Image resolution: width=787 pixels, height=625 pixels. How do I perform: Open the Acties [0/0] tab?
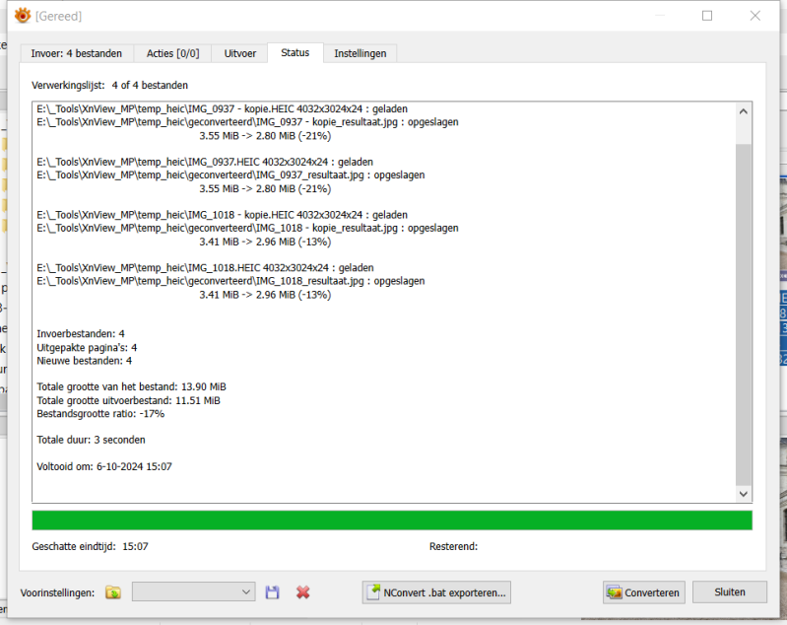coord(172,53)
